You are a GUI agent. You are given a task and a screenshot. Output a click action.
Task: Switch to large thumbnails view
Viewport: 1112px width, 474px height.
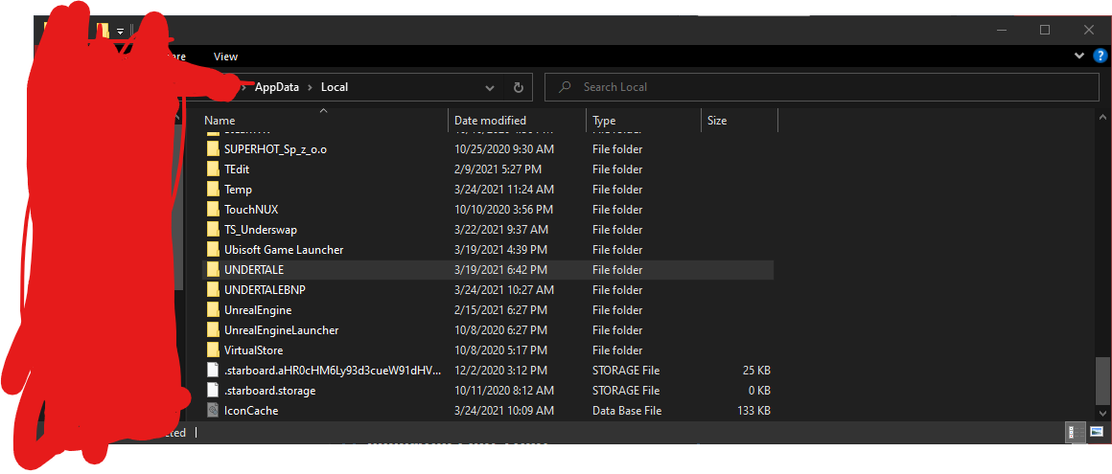[1096, 433]
